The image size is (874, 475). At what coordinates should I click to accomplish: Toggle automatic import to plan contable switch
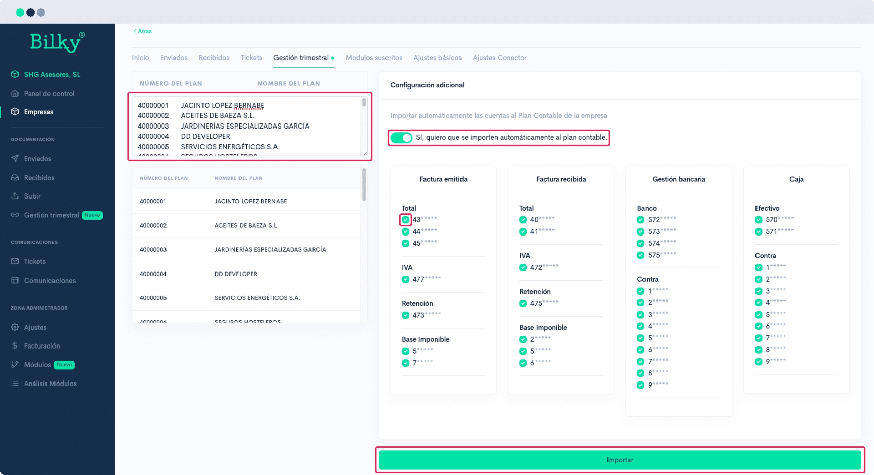click(x=401, y=137)
